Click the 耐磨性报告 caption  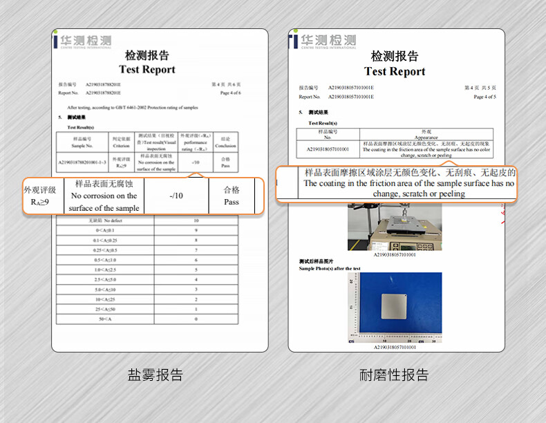(x=395, y=375)
